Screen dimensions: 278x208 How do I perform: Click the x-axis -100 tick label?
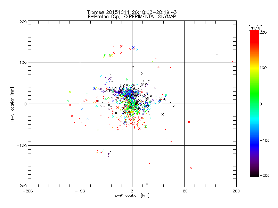(x=80, y=191)
